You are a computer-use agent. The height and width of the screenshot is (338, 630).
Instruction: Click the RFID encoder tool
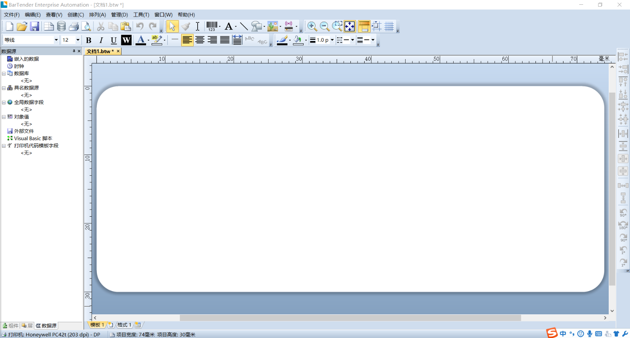[x=289, y=26]
